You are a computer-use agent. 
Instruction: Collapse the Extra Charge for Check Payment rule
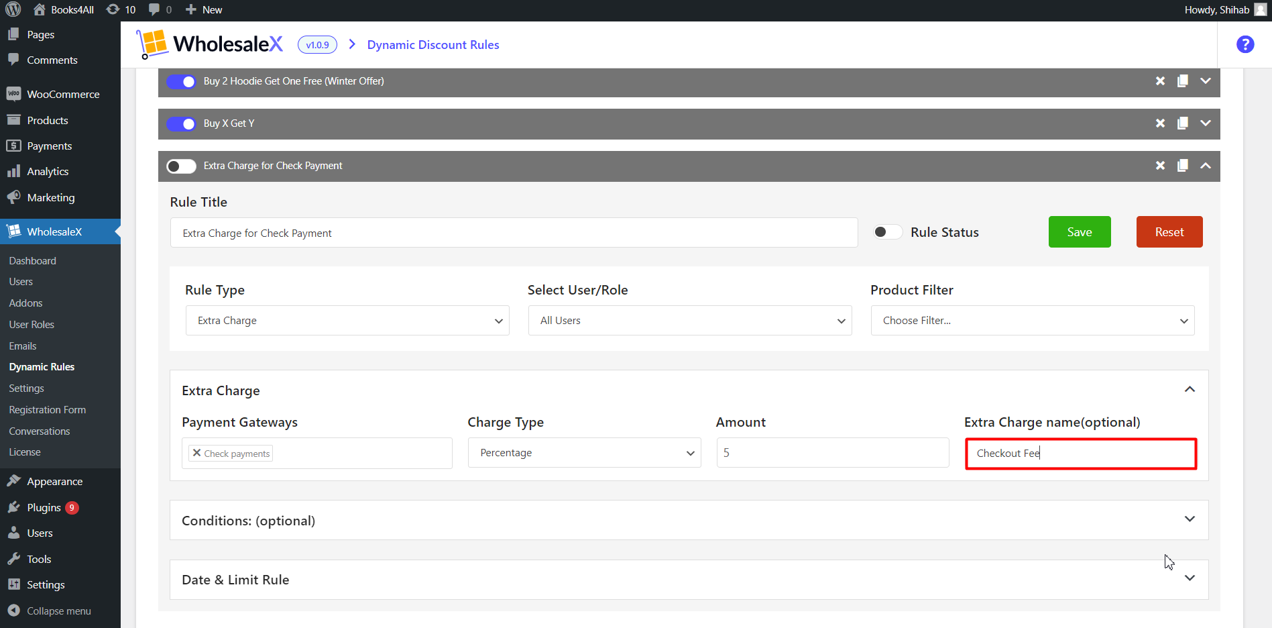[x=1206, y=166]
